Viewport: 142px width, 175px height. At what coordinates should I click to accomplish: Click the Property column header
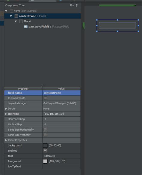pos(23,89)
